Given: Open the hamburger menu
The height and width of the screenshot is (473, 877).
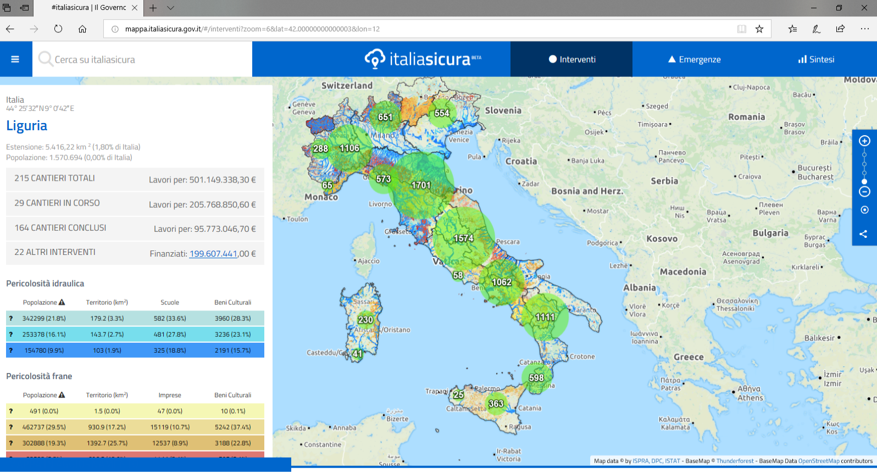Looking at the screenshot, I should pos(15,59).
